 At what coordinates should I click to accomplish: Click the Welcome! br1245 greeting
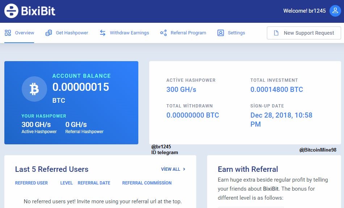(x=304, y=11)
